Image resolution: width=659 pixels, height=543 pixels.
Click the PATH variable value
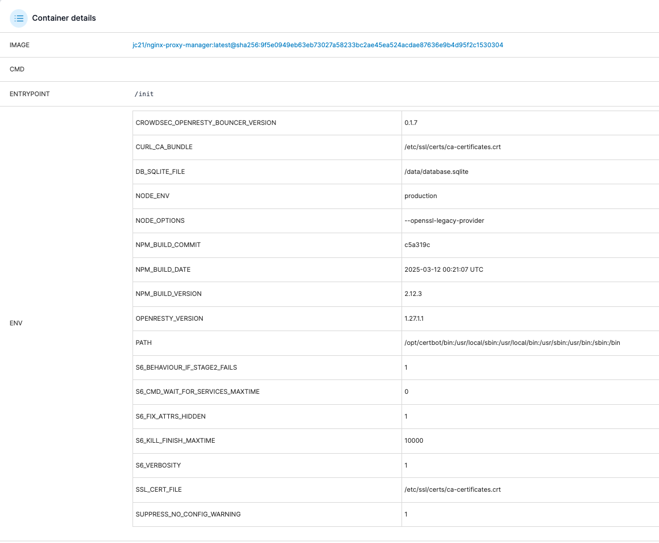click(x=512, y=343)
